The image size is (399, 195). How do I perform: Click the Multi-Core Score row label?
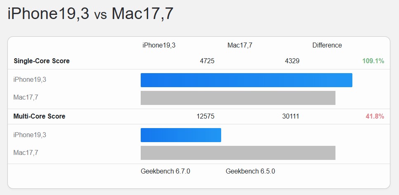[39, 116]
